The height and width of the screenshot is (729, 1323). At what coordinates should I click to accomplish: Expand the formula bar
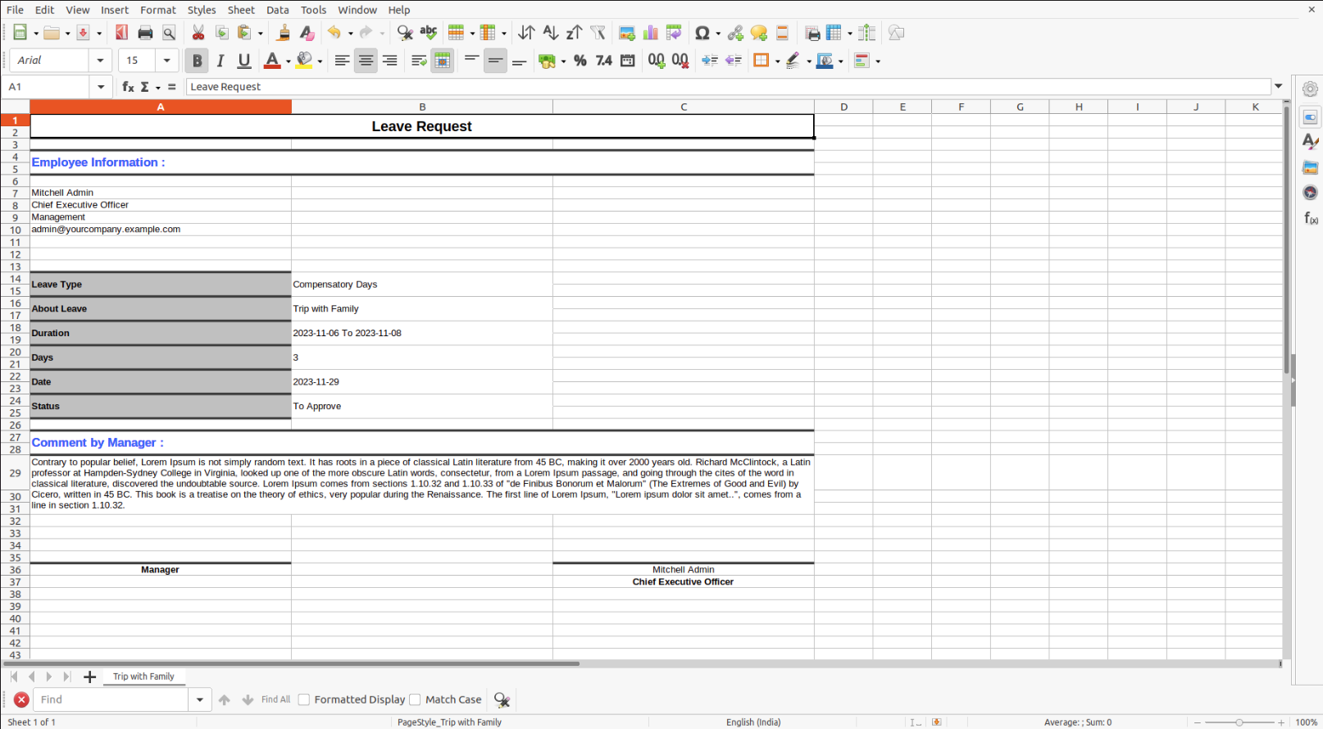point(1278,87)
